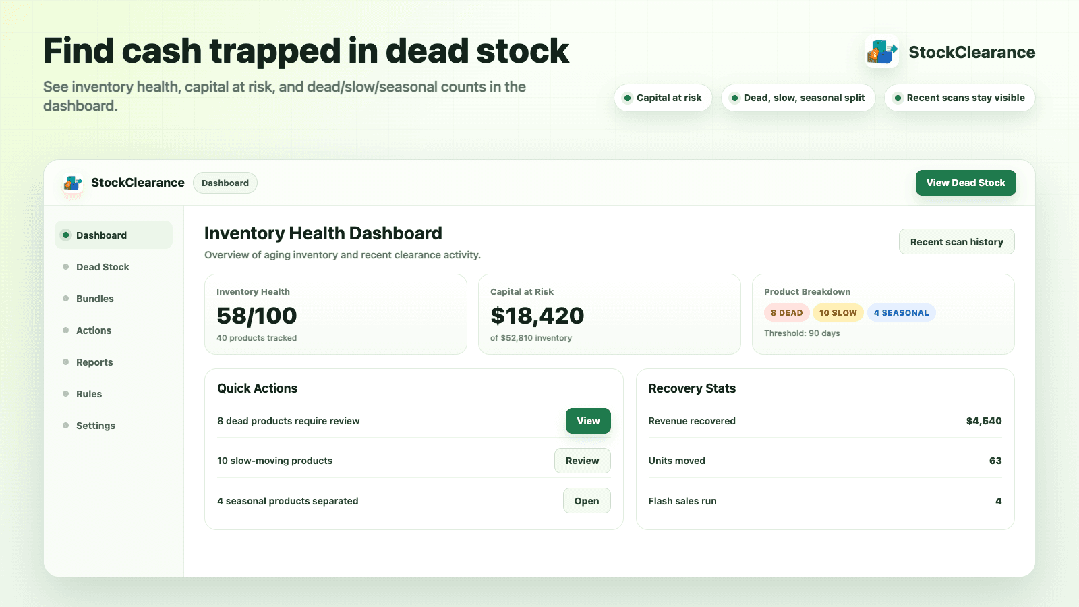
Task: Click 8 dead products require review text
Action: pos(288,421)
